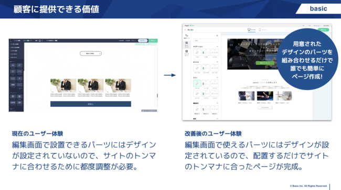Select the Tp basic parts icon in right editor
The image size is (341, 190).
187,36
